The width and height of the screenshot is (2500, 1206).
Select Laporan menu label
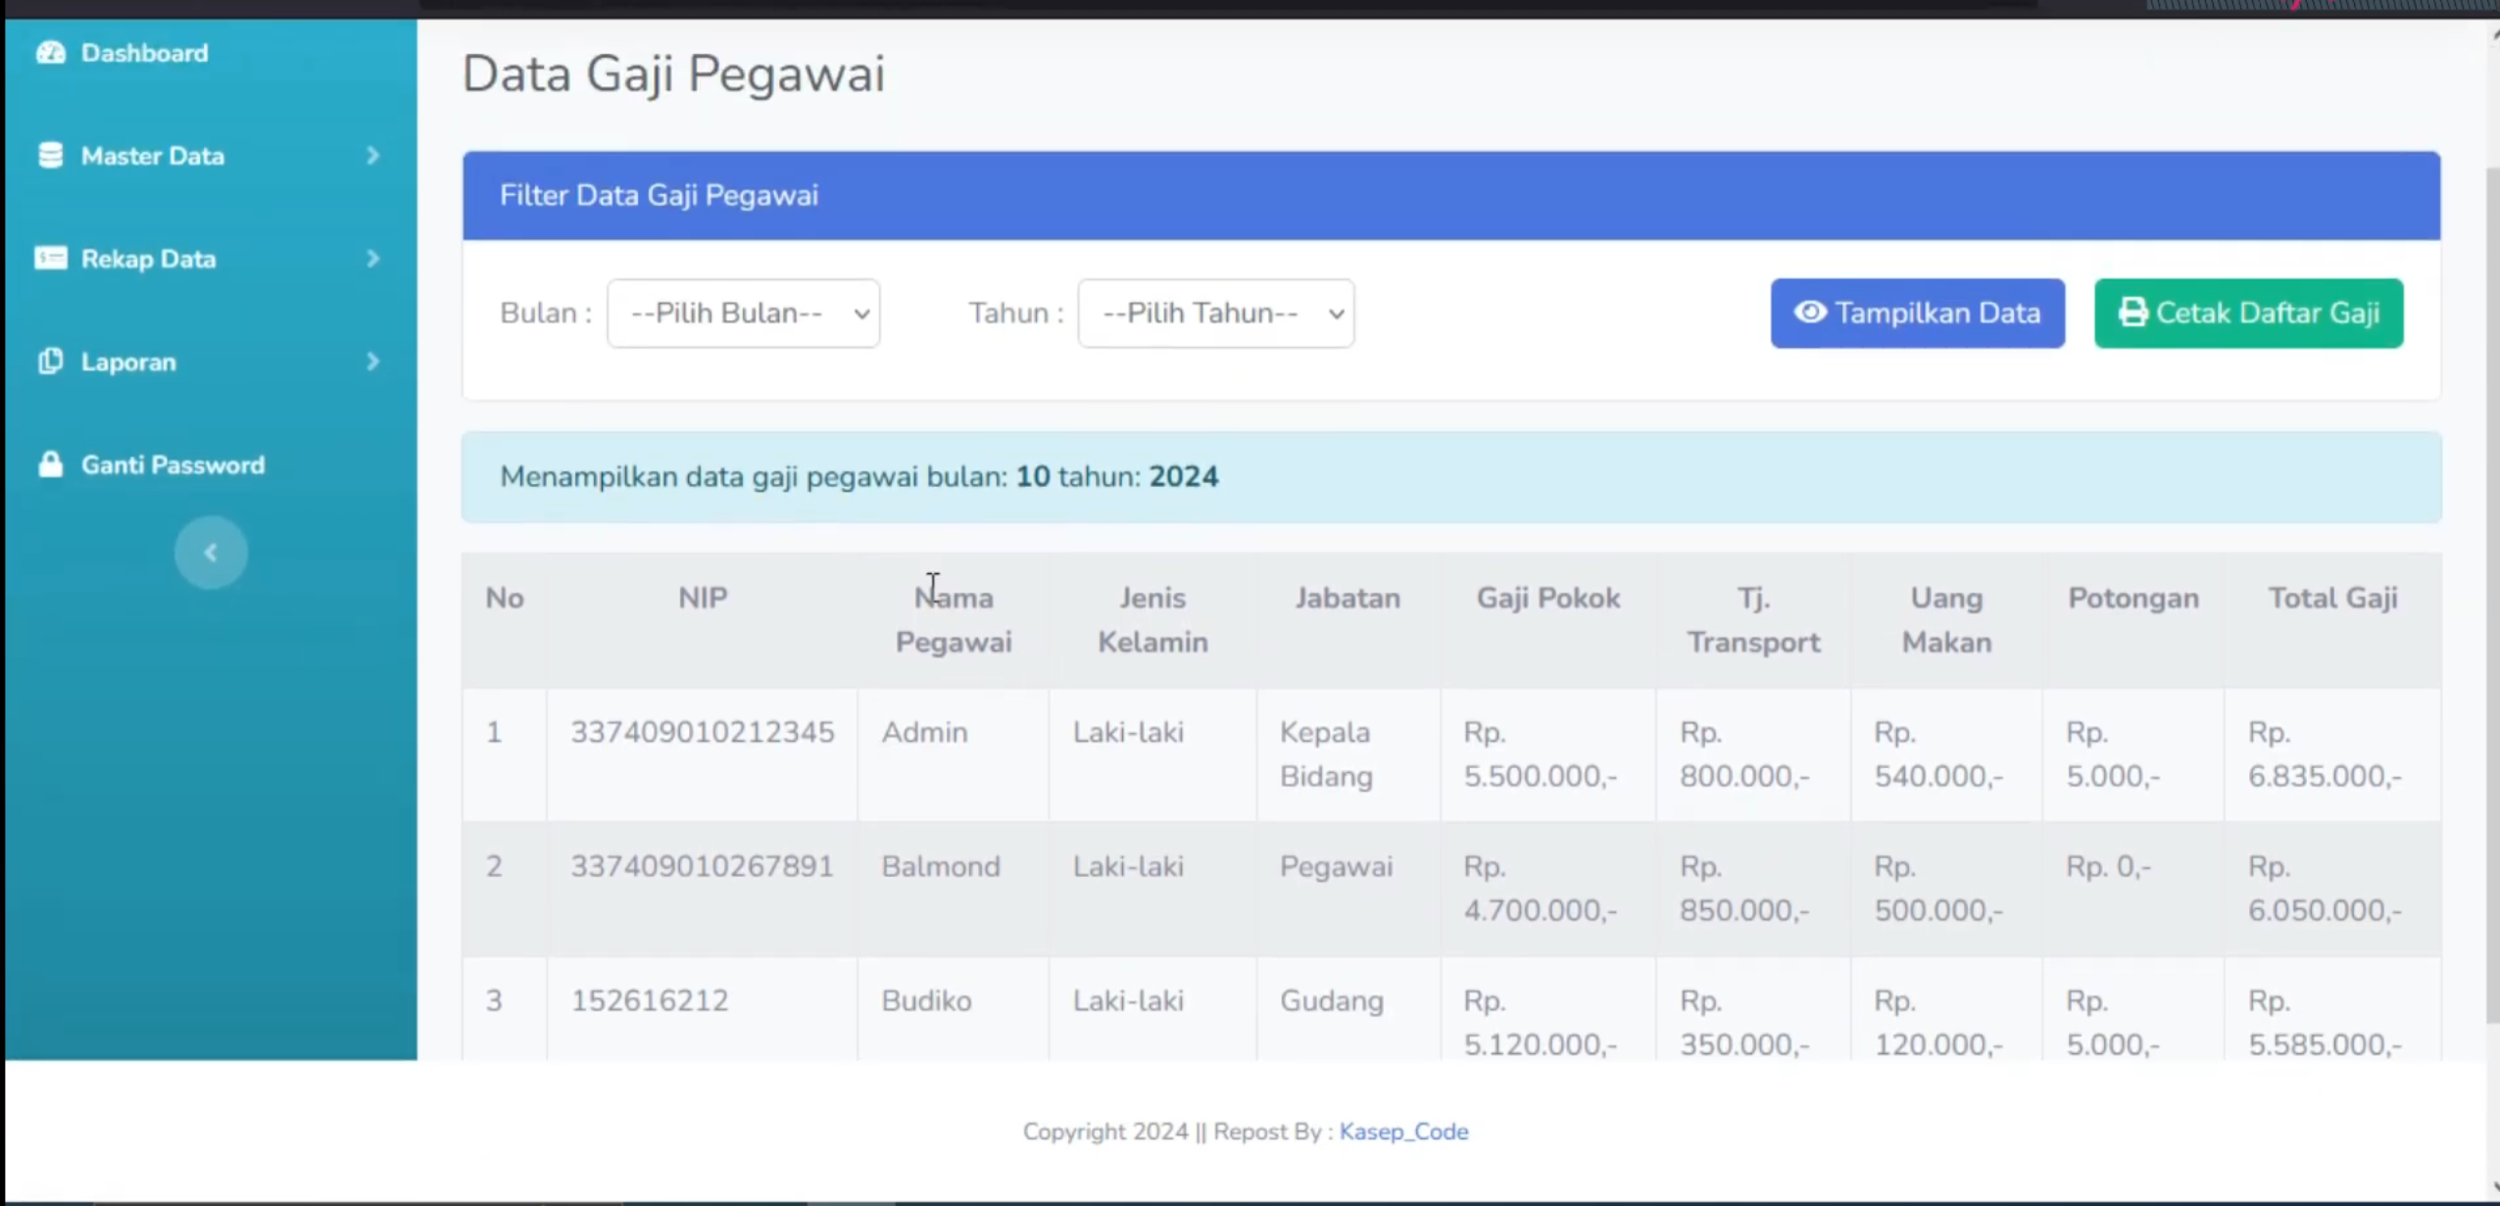pos(128,362)
